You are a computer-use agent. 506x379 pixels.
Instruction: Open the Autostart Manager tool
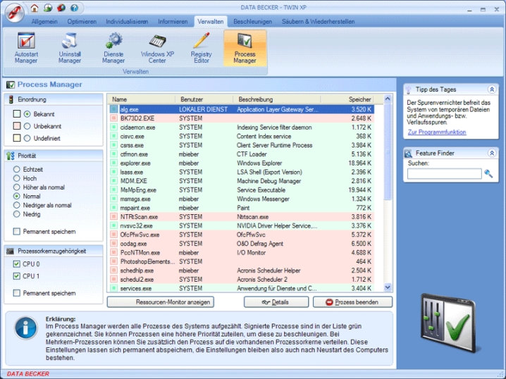(x=26, y=47)
